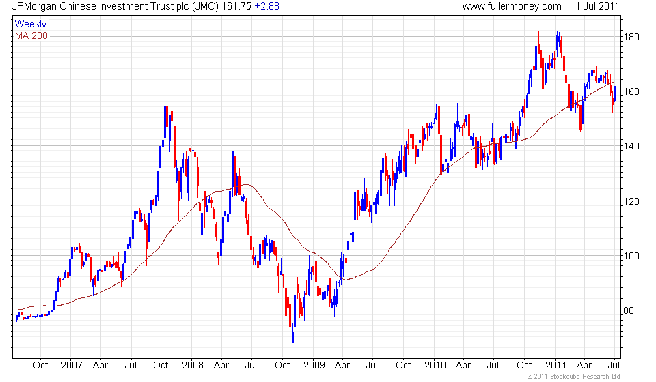Click the 180 price axis label
The height and width of the screenshot is (382, 656).
click(631, 37)
